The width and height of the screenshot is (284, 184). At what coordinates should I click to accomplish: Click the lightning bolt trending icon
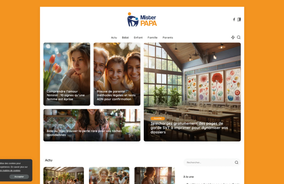click(233, 37)
